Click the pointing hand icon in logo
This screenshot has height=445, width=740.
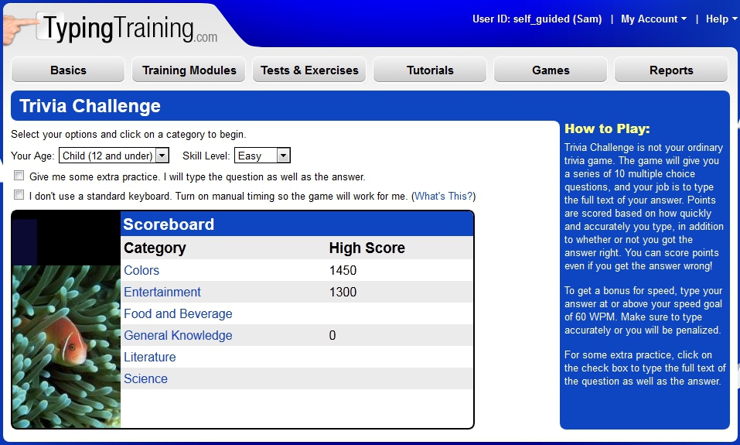tap(20, 28)
